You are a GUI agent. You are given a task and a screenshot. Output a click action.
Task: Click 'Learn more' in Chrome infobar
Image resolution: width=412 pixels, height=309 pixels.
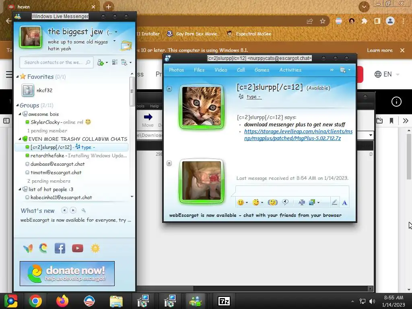click(380, 50)
